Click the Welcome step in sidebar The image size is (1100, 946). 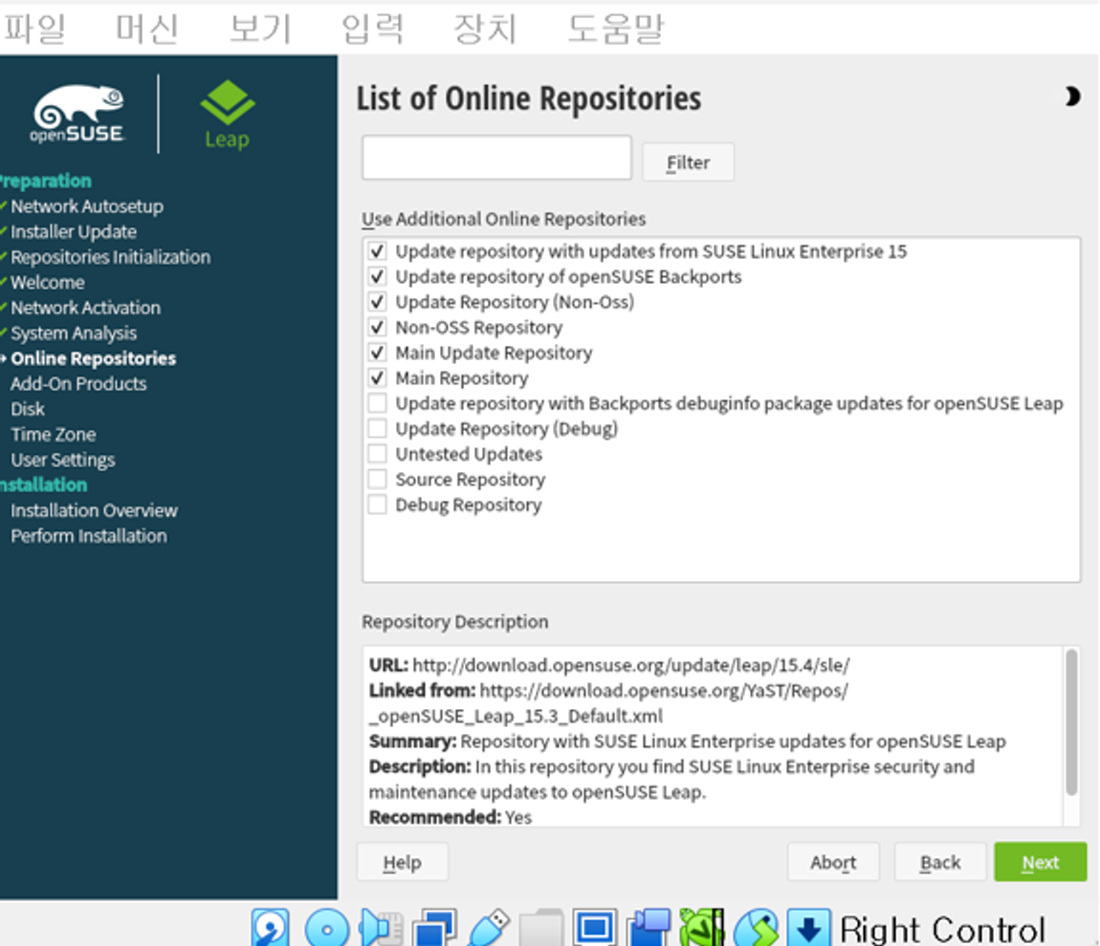(48, 282)
